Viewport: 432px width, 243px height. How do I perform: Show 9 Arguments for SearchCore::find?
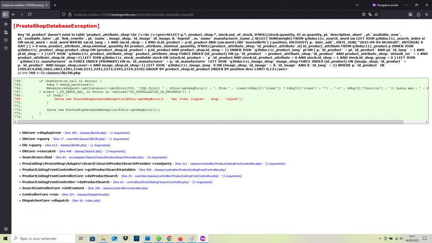point(157,158)
